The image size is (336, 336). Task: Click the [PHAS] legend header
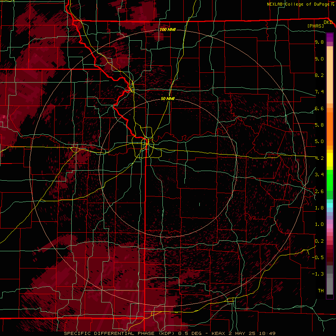315,26
